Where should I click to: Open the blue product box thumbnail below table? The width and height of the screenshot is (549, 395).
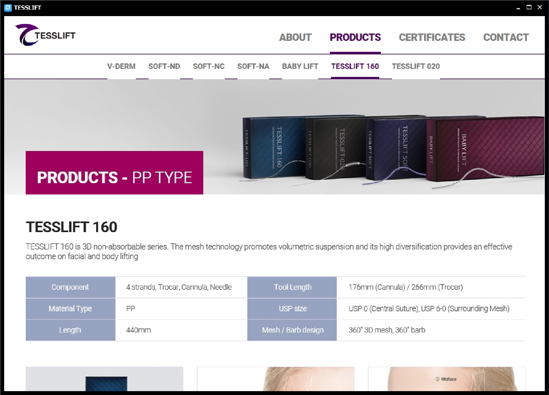click(105, 379)
